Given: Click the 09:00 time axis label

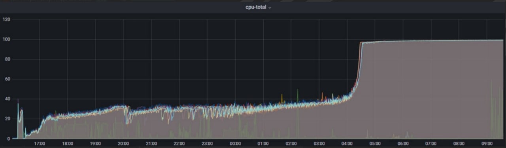Looking at the screenshot, I should pyautogui.click(x=487, y=144).
